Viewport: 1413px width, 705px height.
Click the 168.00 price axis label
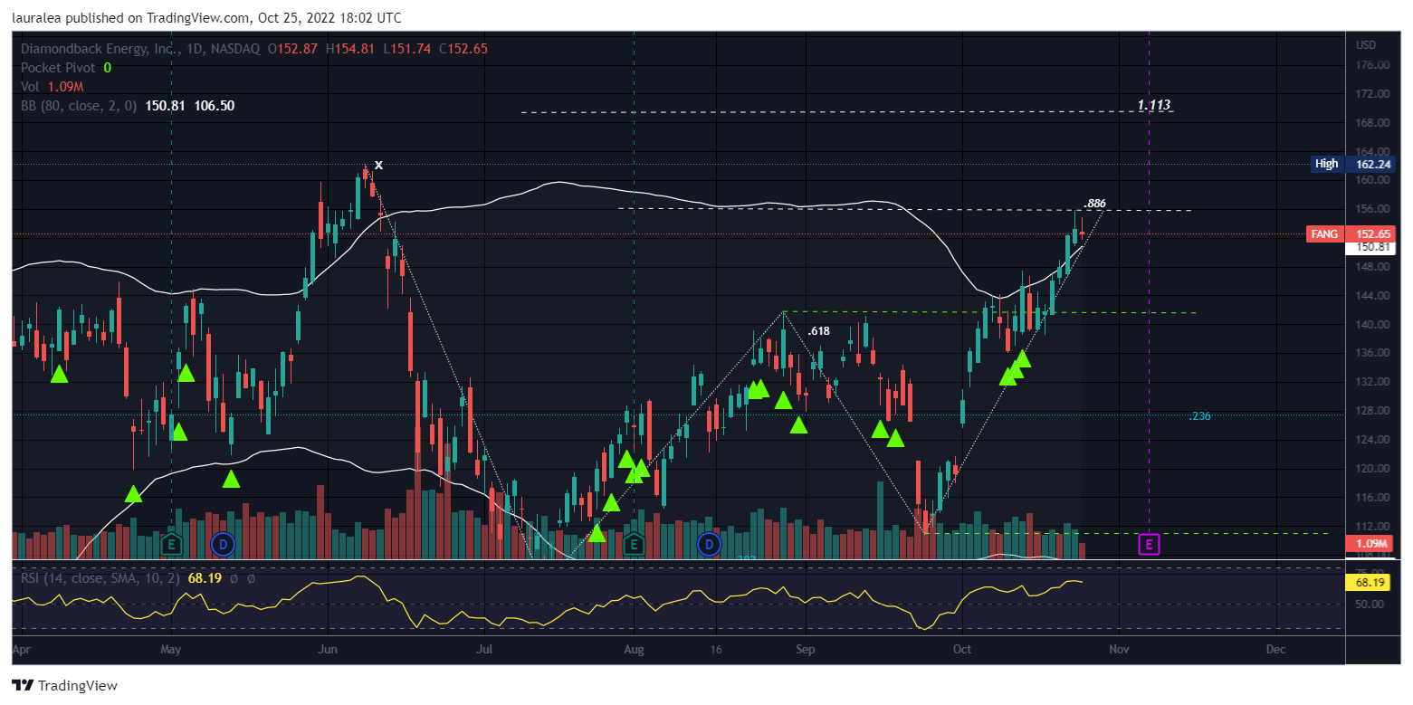tap(1372, 123)
